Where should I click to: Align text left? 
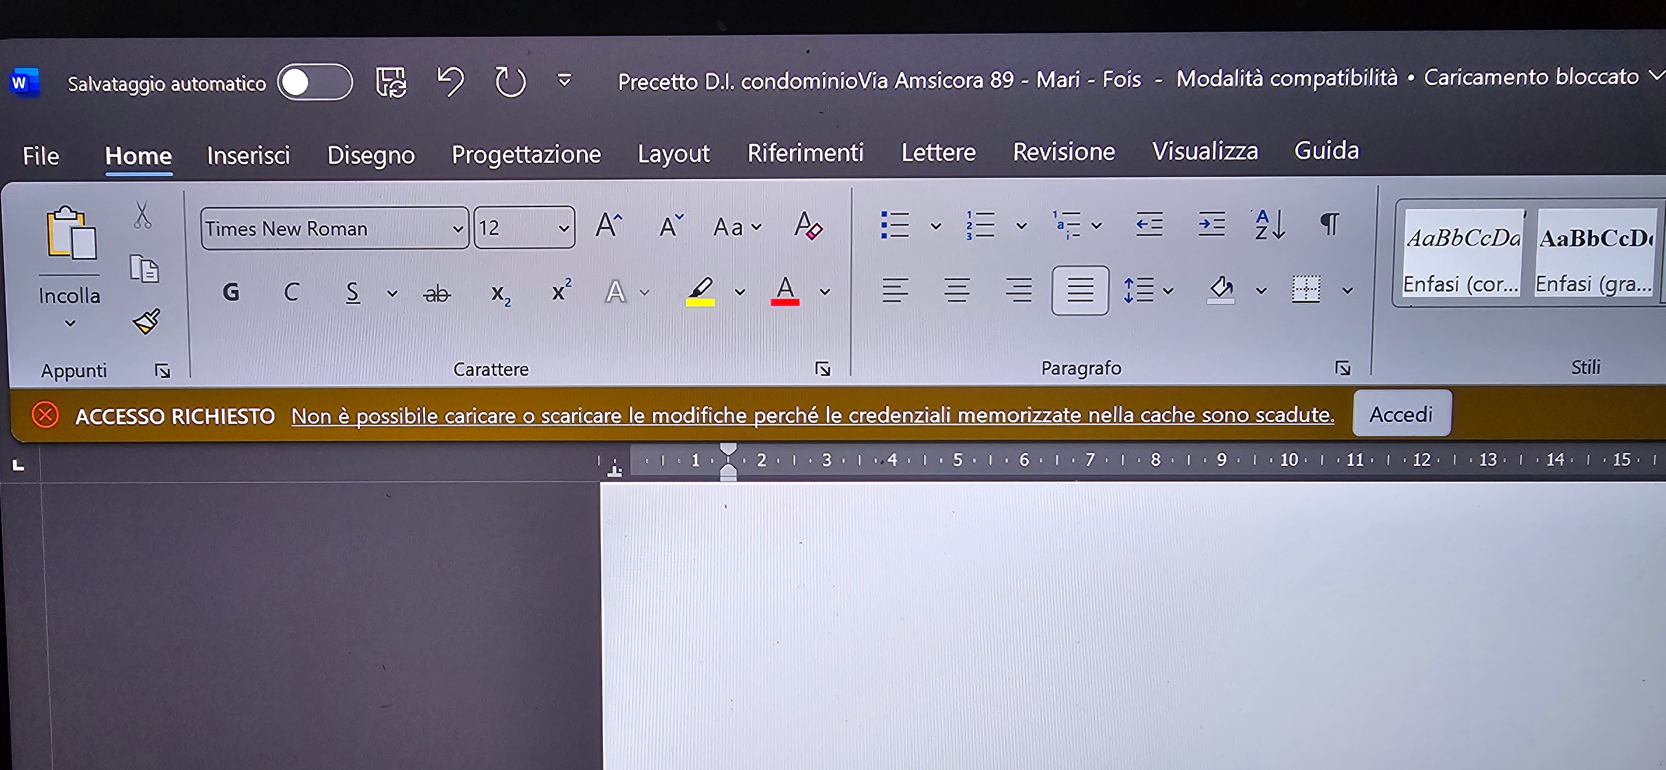tap(895, 290)
